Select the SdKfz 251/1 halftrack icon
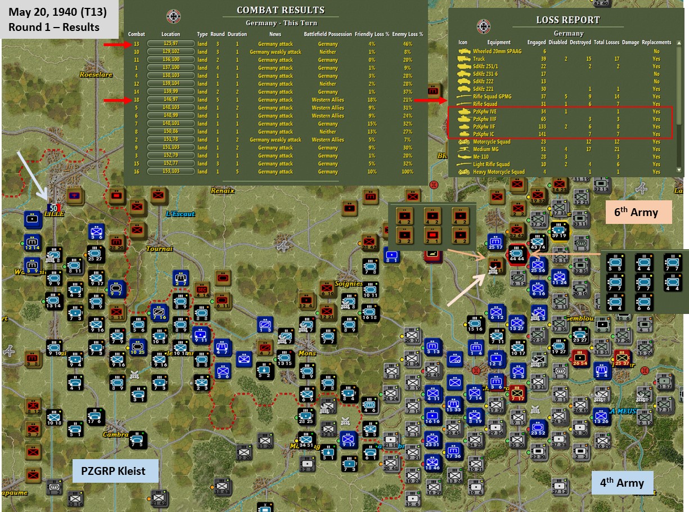The image size is (689, 512). tap(466, 66)
